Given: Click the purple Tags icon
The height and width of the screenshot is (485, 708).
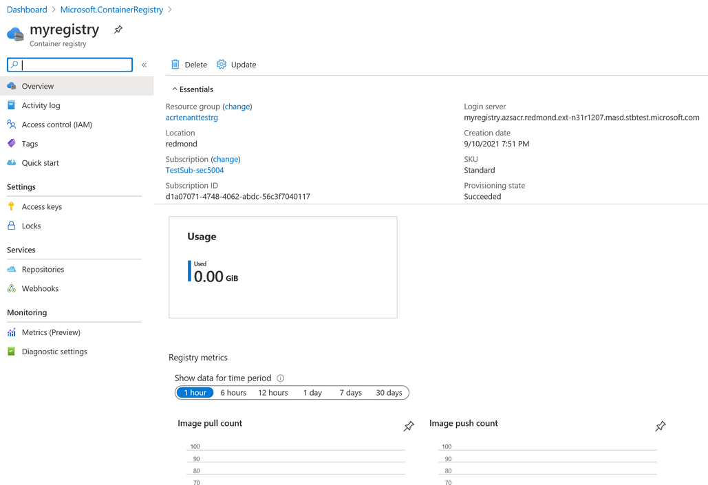Looking at the screenshot, I should [12, 144].
